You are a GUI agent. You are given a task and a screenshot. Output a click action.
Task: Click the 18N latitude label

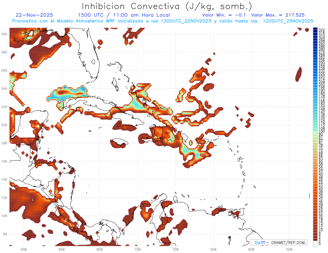click(5, 143)
